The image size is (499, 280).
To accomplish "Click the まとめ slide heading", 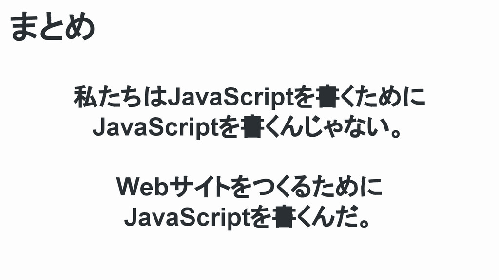I will click(52, 27).
